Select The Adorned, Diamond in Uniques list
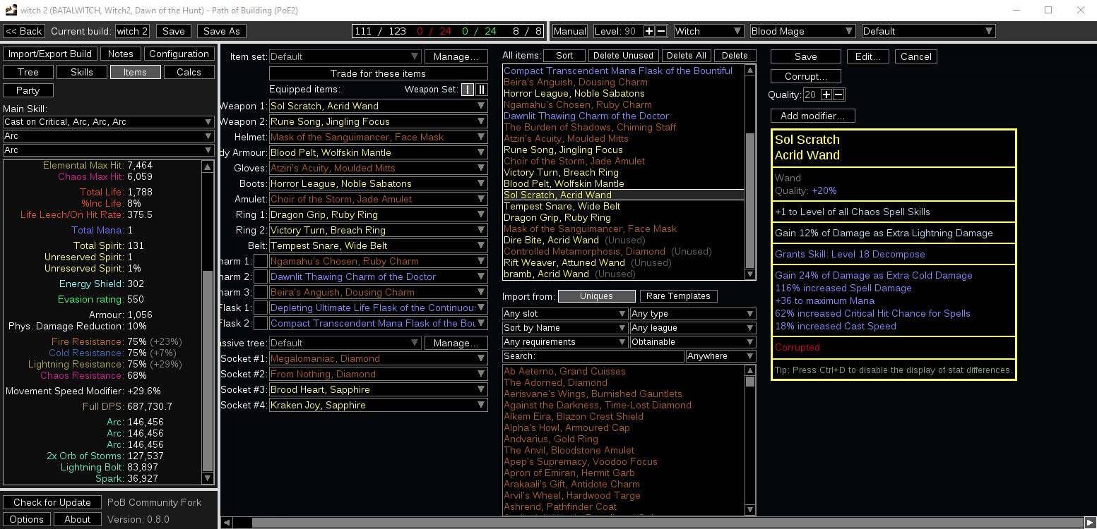The width and height of the screenshot is (1097, 529). pyautogui.click(x=555, y=382)
